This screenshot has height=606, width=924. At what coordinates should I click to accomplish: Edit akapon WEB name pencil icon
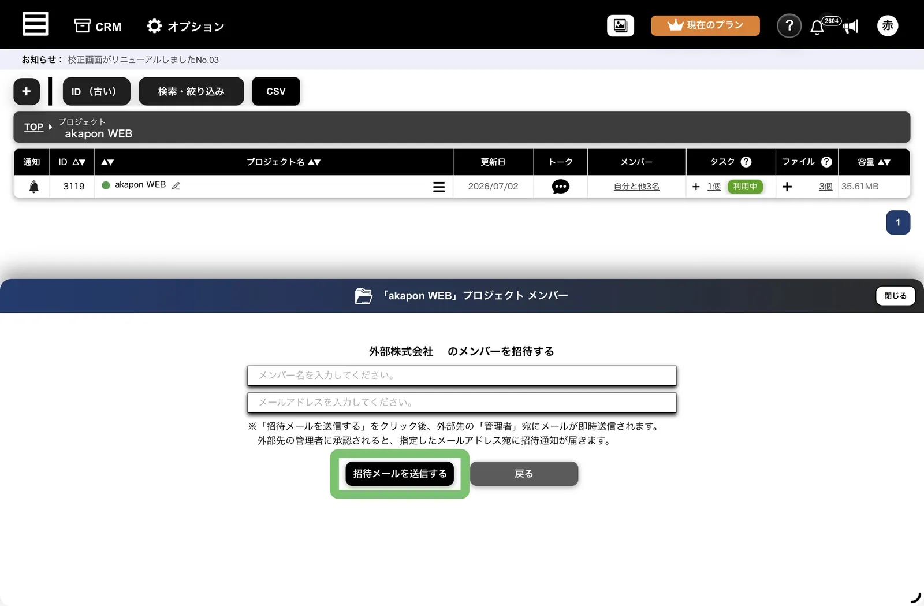176,185
